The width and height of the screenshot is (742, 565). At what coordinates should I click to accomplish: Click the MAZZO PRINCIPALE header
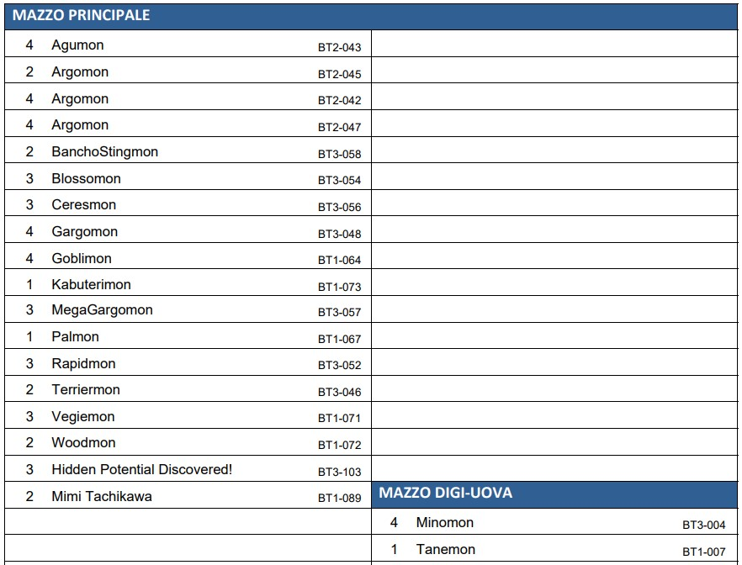(x=81, y=15)
